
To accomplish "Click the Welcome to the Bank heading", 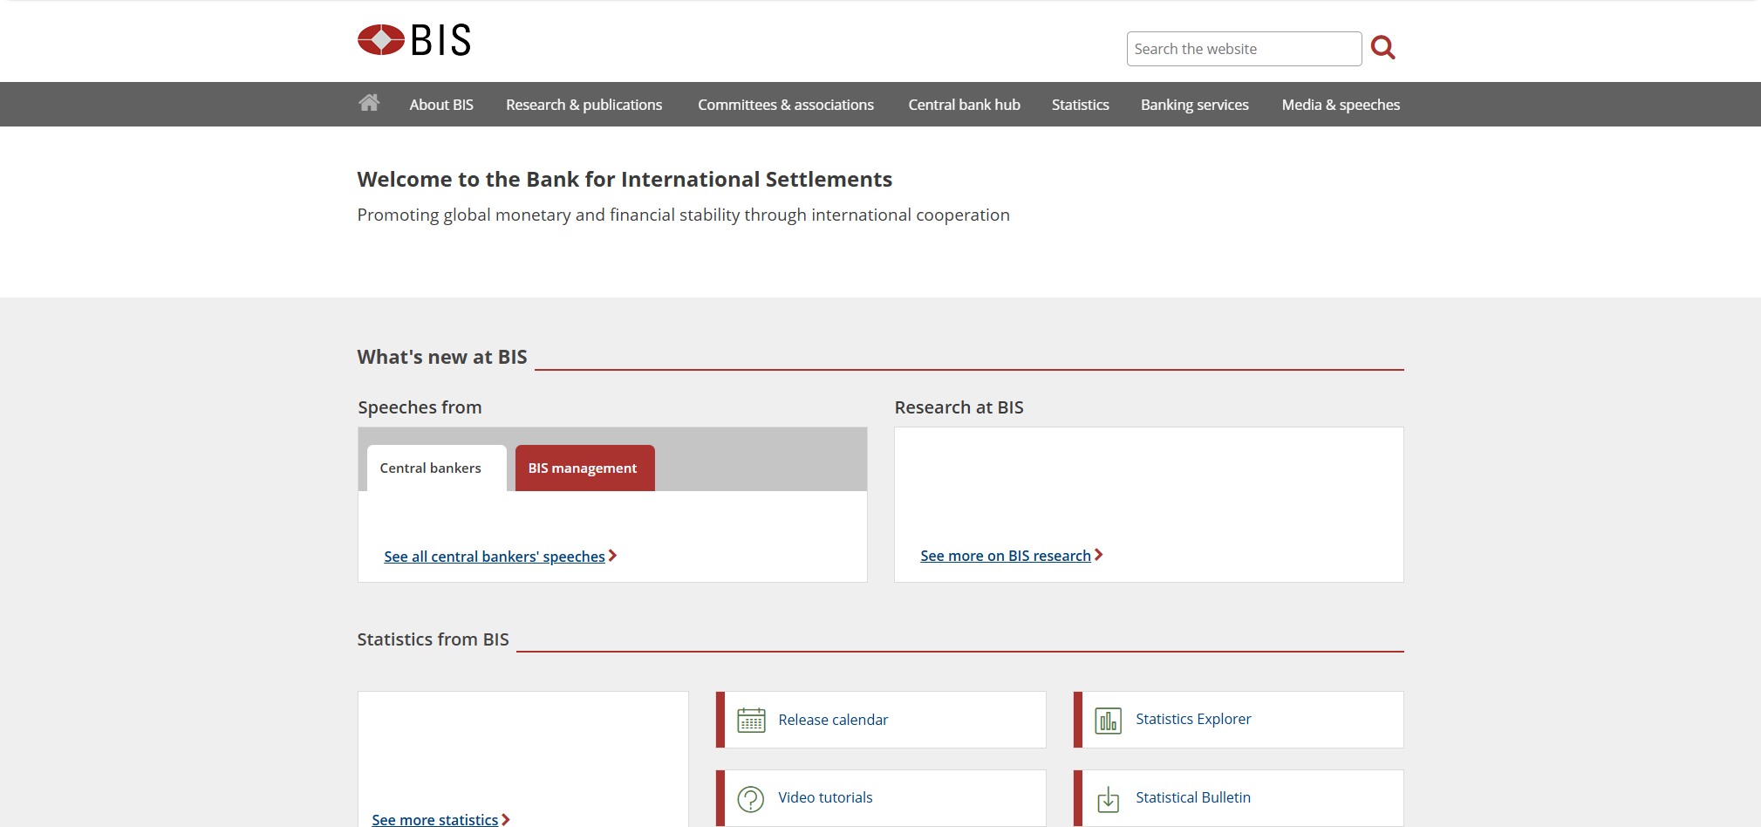I will pos(625,179).
